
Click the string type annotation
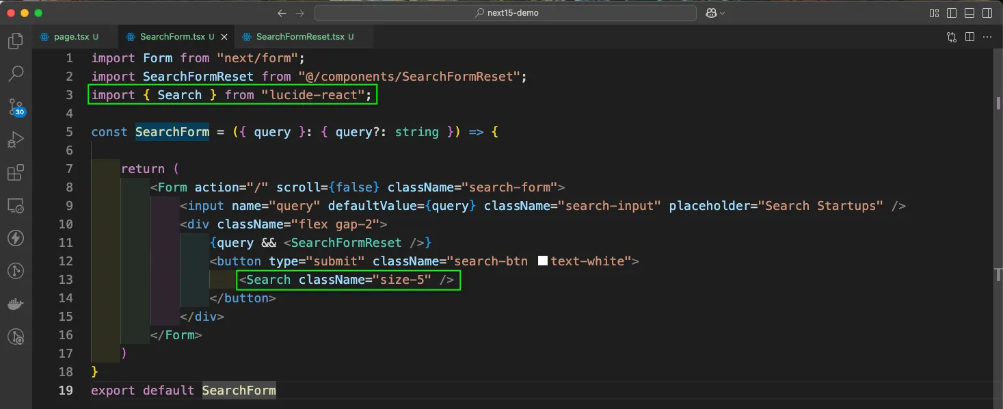416,132
